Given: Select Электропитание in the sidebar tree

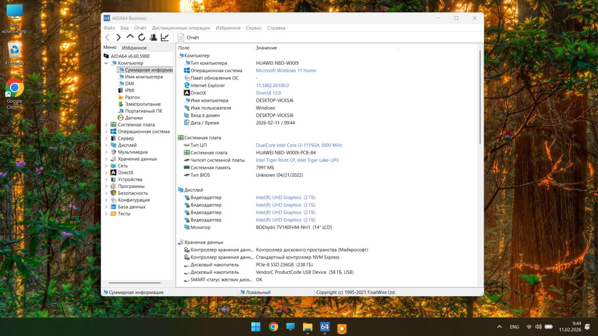Looking at the screenshot, I should click(142, 104).
